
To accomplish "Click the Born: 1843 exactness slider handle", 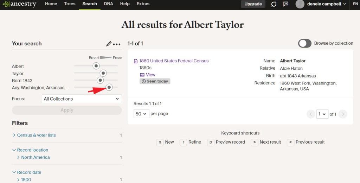I will [x=100, y=81].
